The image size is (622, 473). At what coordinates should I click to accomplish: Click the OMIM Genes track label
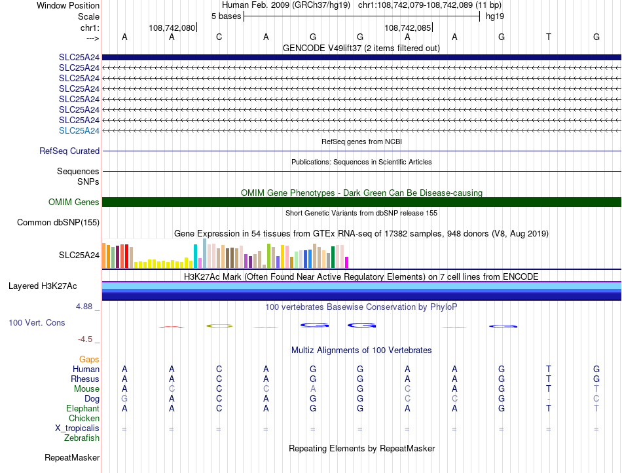tap(73, 202)
